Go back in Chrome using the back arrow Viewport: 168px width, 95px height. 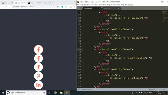[2, 7]
